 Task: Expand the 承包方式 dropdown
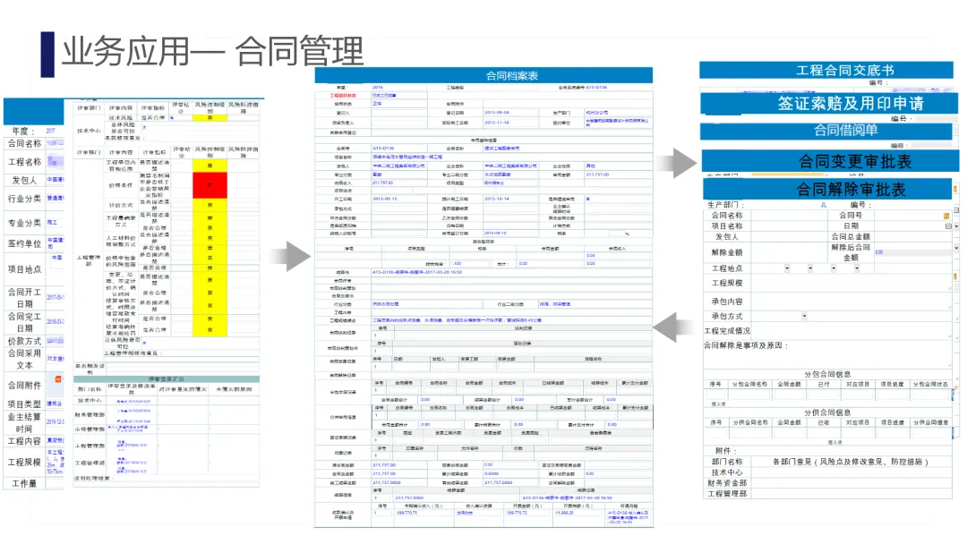804,316
